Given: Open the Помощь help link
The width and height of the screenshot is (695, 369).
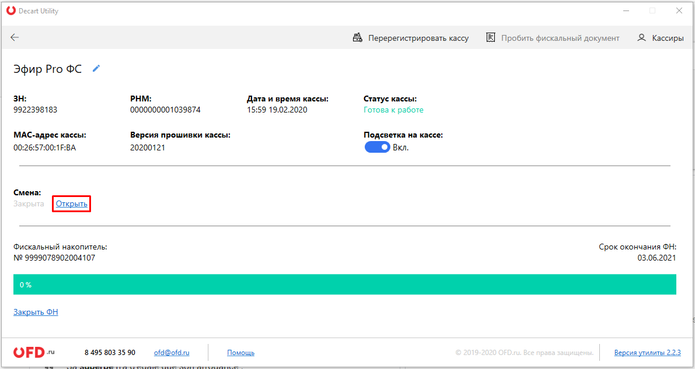Looking at the screenshot, I should [x=240, y=353].
